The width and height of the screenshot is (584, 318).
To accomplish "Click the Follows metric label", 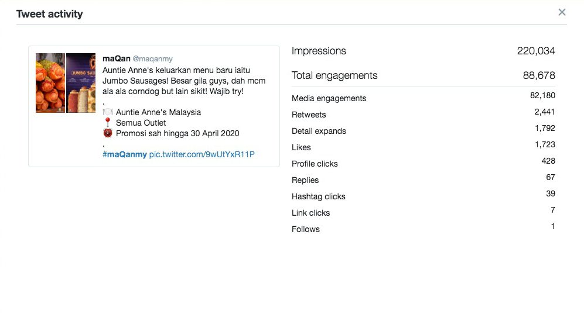I will pos(305,229).
